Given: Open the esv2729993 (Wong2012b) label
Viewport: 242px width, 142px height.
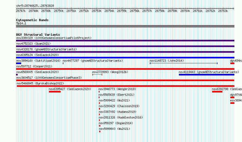Looking at the screenshot, I should 110,72.
